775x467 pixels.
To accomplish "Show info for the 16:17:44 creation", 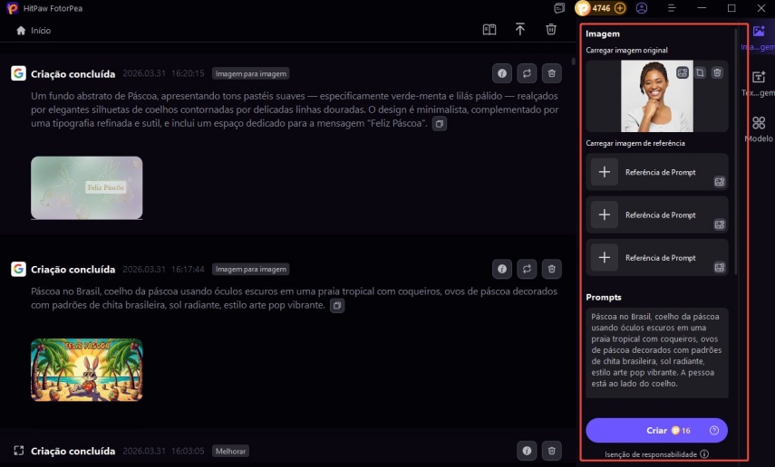I will (x=501, y=269).
